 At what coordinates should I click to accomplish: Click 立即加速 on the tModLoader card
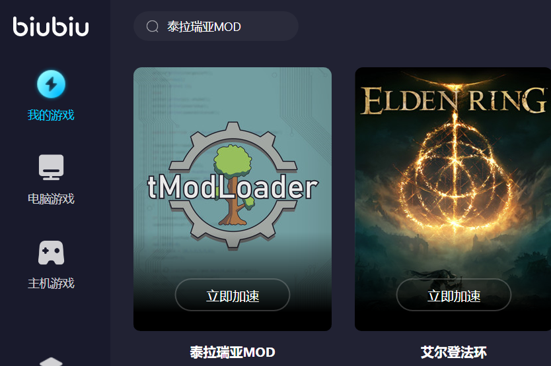(x=233, y=295)
